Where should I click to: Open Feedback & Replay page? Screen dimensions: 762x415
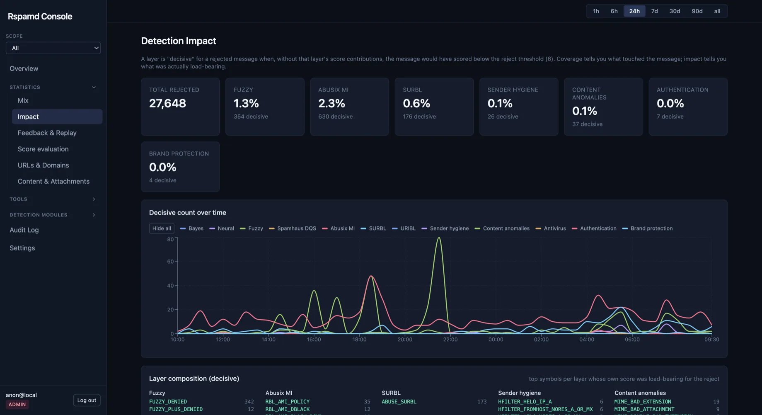click(x=47, y=133)
